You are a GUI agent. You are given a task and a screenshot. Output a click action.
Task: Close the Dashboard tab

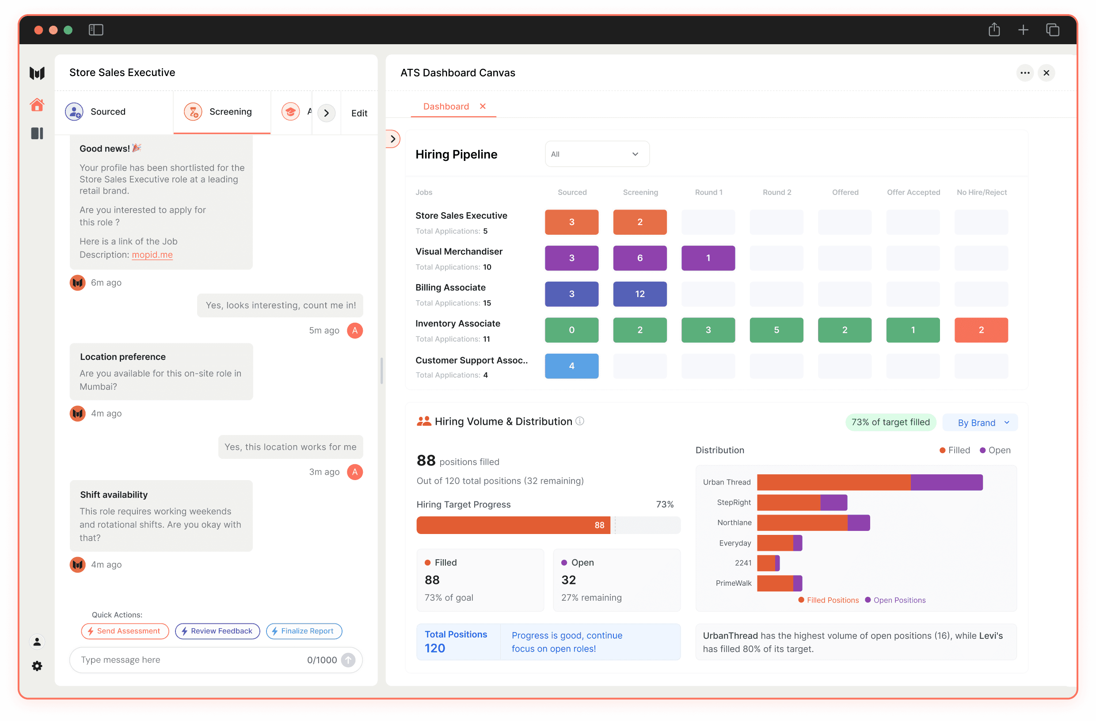tap(483, 107)
